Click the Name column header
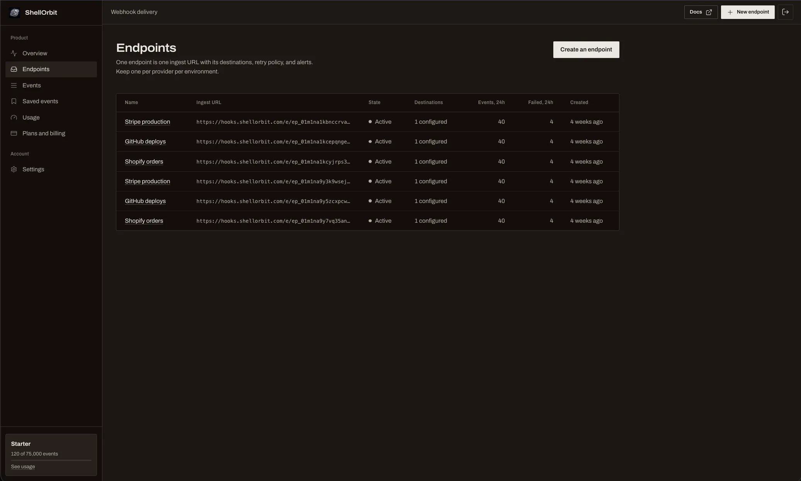Viewport: 801px width, 481px height. [x=131, y=102]
